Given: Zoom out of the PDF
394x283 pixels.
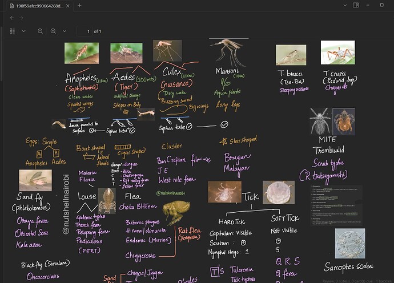Looking at the screenshot, I should tap(40, 31).
